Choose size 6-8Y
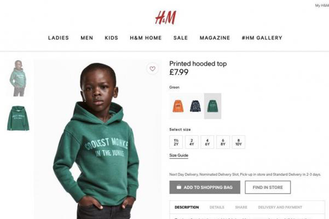This screenshot has width=329, height=219. pyautogui.click(x=223, y=142)
